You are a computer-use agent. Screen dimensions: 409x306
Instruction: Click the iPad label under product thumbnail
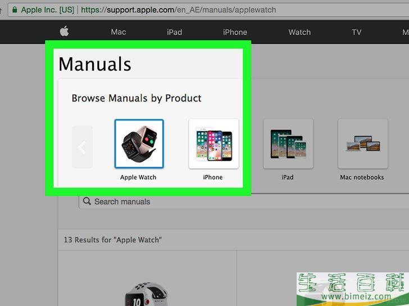coord(288,177)
